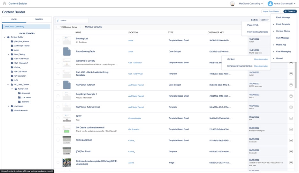
Task: Check the Welcome to Loyalty row checkbox
Action: coord(58,62)
